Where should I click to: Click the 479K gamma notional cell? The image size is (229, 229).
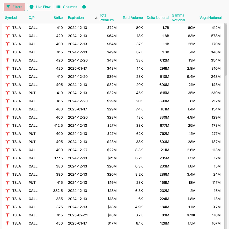(x=191, y=215)
